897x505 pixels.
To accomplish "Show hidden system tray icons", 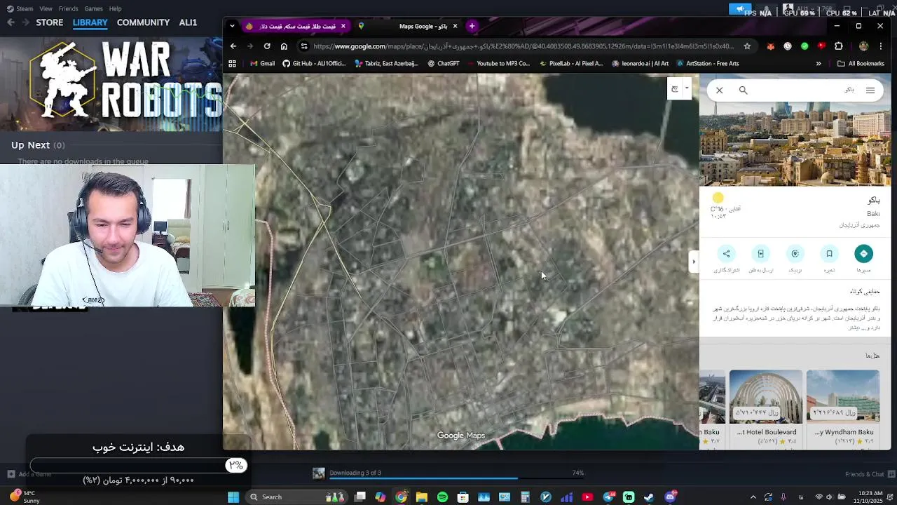I will tap(753, 497).
